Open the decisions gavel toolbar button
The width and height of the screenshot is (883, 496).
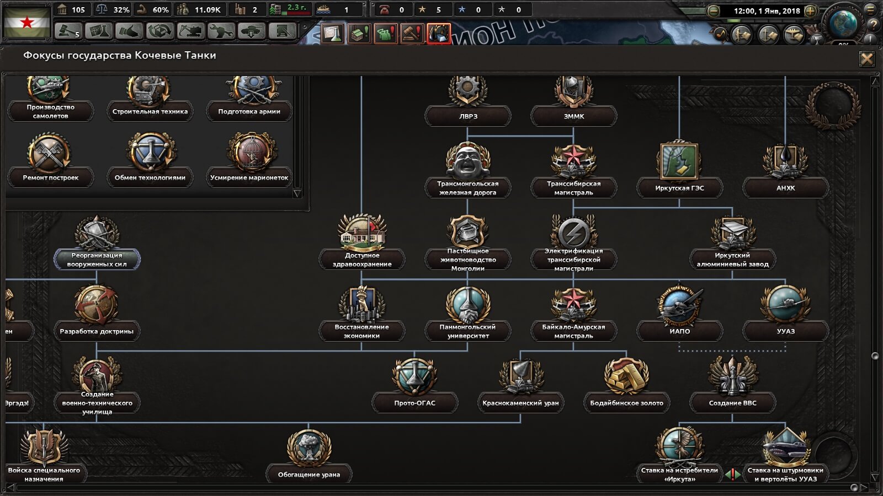[x=68, y=31]
